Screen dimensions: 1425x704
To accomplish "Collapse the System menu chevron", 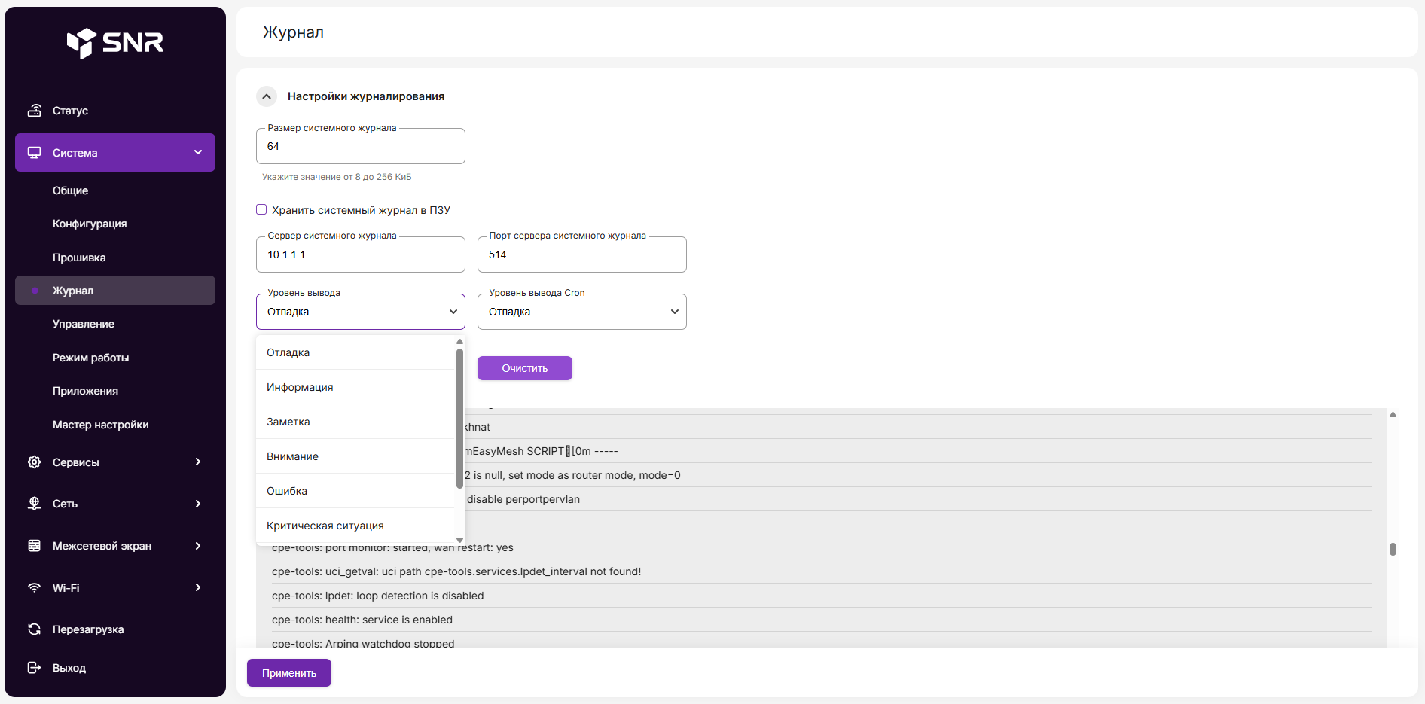I will [198, 153].
